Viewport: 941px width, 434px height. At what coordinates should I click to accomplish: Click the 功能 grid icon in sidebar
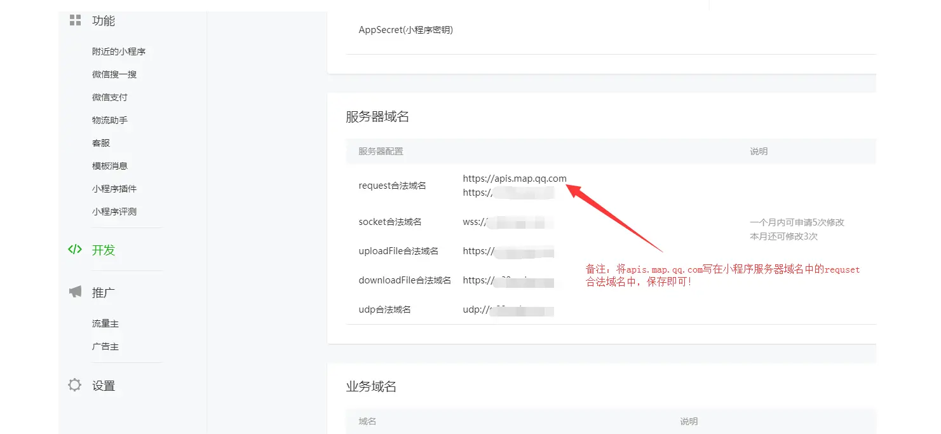click(x=75, y=20)
